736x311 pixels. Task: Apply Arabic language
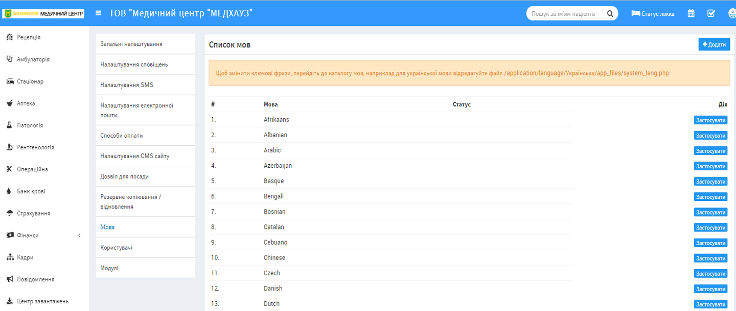[x=710, y=151]
